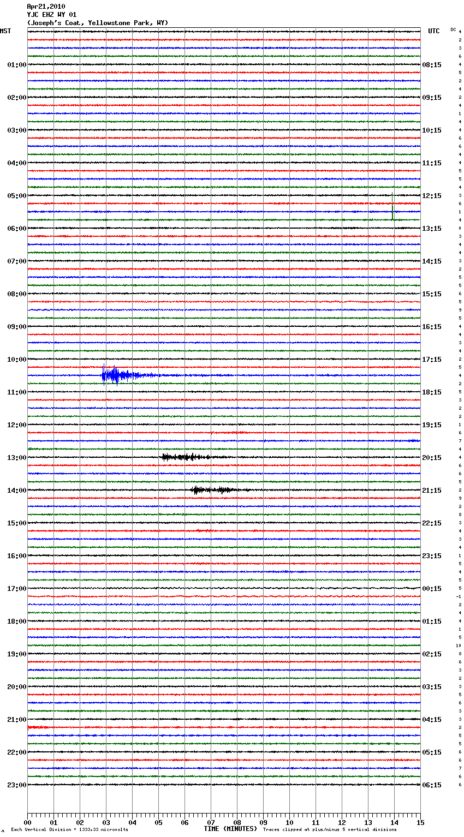Select the 09:00 MST time label
This screenshot has width=464, height=837.
[17, 327]
